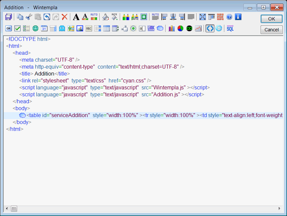Viewport: 287px width, 216px height.
Task: Click the AUTO pencils icon
Action: [x=135, y=17]
